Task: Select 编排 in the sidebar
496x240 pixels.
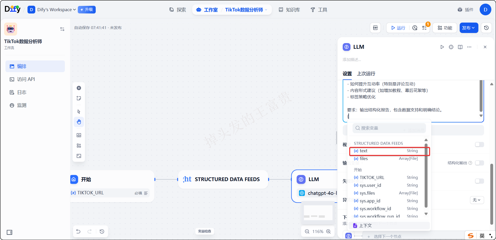Action: (x=35, y=66)
